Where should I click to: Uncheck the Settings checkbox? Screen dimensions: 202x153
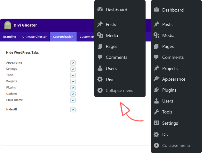(x=73, y=69)
